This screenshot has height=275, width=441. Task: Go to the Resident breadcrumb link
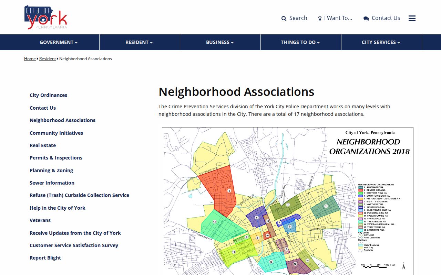48,59
